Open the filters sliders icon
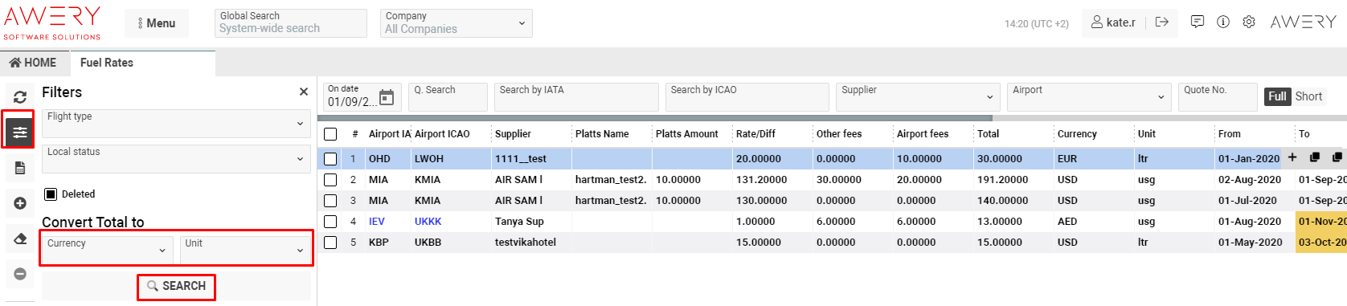The height and width of the screenshot is (306, 1347). tap(19, 132)
